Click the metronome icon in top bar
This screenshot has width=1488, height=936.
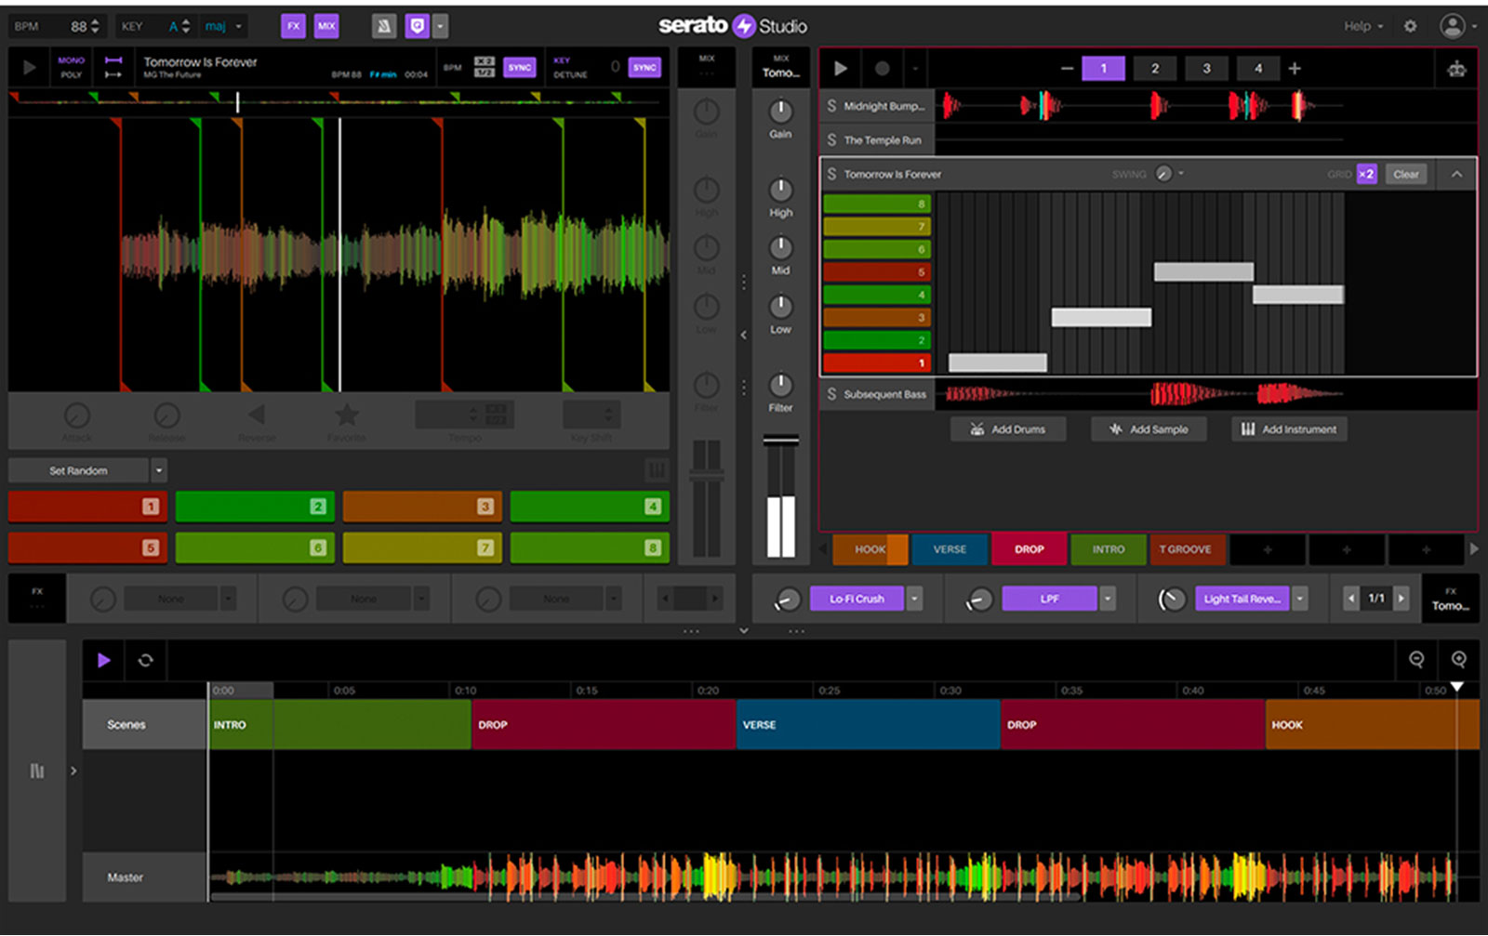384,26
